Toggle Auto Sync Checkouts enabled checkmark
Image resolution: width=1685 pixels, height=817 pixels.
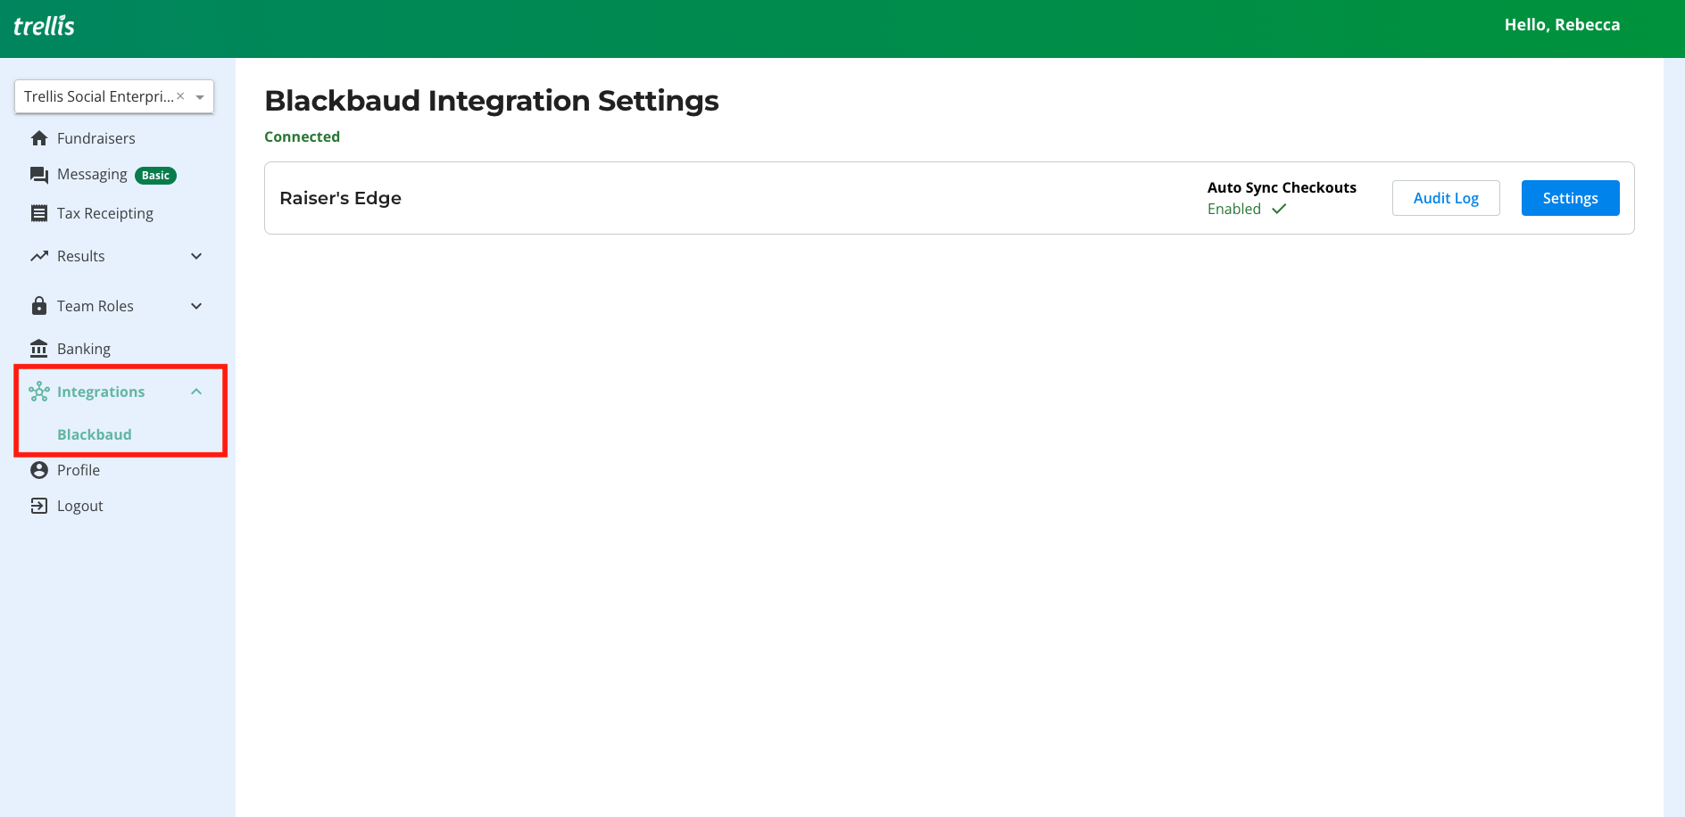pos(1278,209)
